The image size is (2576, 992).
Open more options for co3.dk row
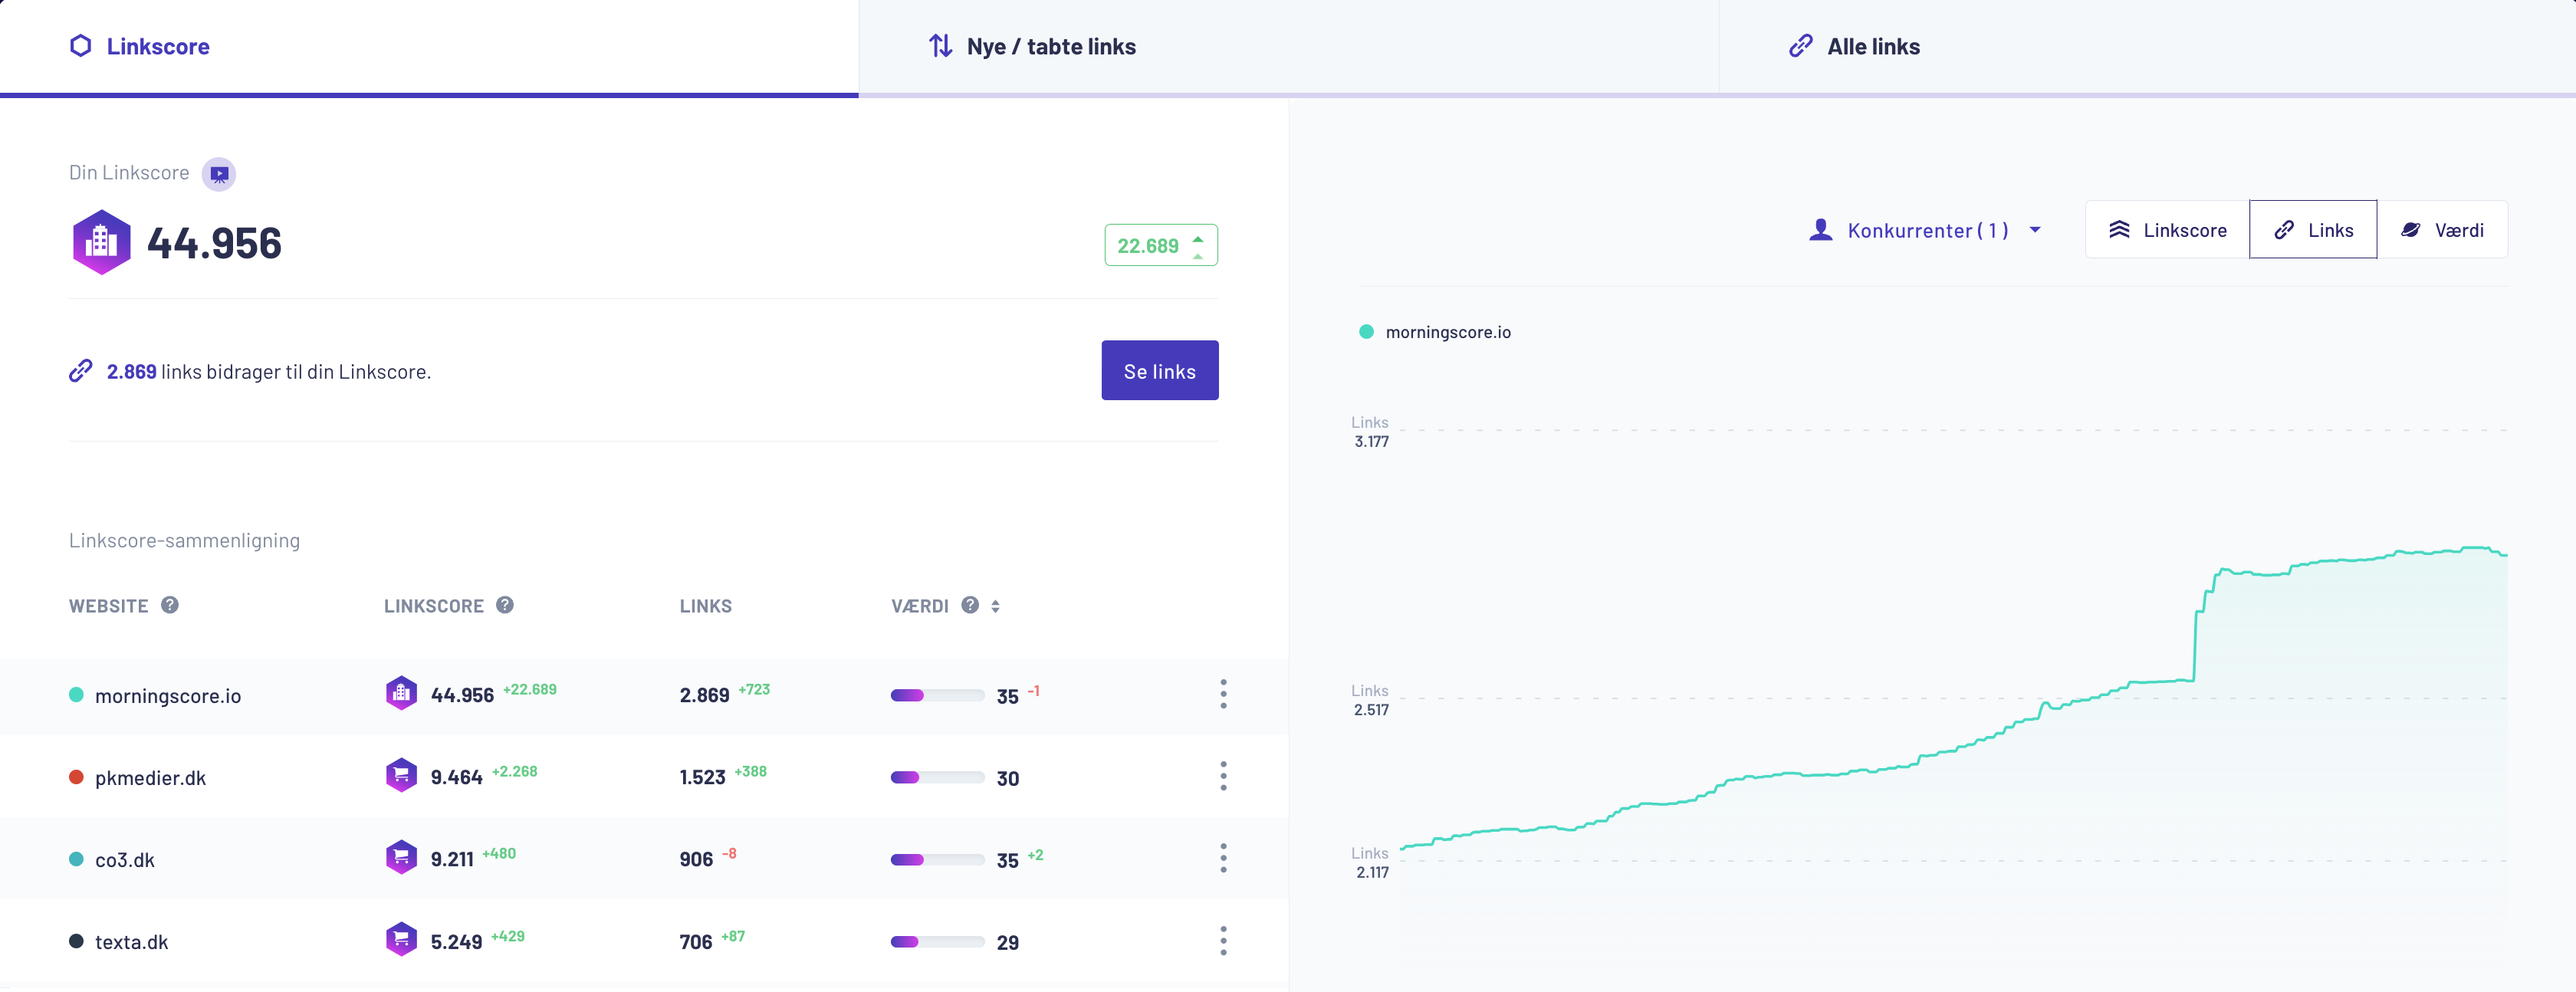click(x=1223, y=858)
